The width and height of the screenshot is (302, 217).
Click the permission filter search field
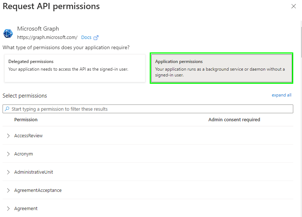coord(146,108)
